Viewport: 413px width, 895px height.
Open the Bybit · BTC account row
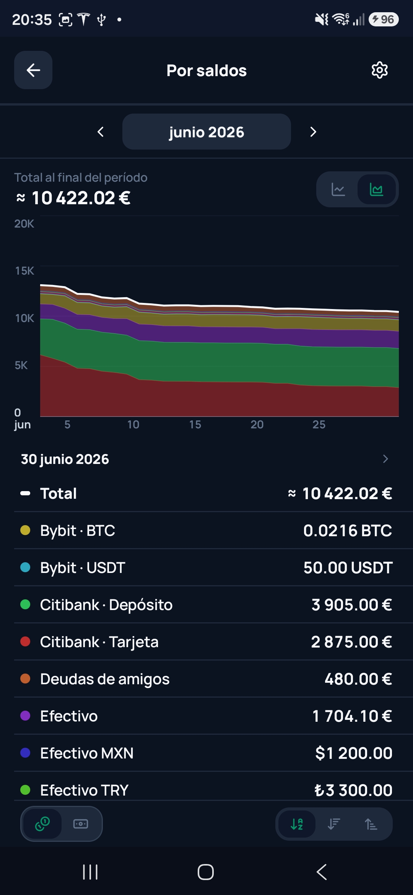[206, 530]
